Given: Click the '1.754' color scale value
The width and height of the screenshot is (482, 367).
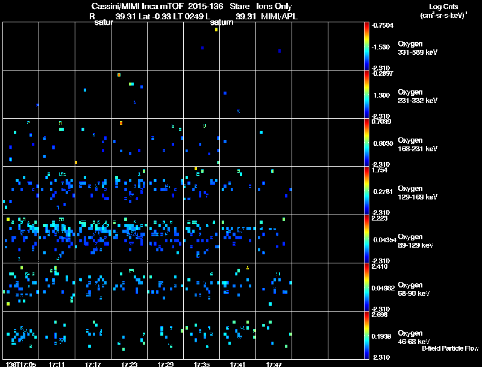Looking at the screenshot, I should point(380,170).
